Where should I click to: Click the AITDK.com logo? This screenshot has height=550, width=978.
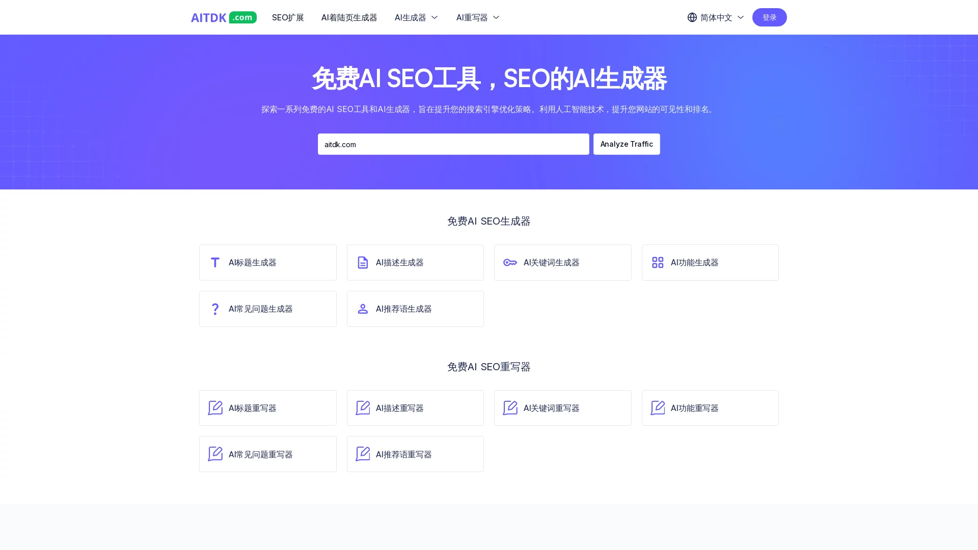click(x=224, y=17)
